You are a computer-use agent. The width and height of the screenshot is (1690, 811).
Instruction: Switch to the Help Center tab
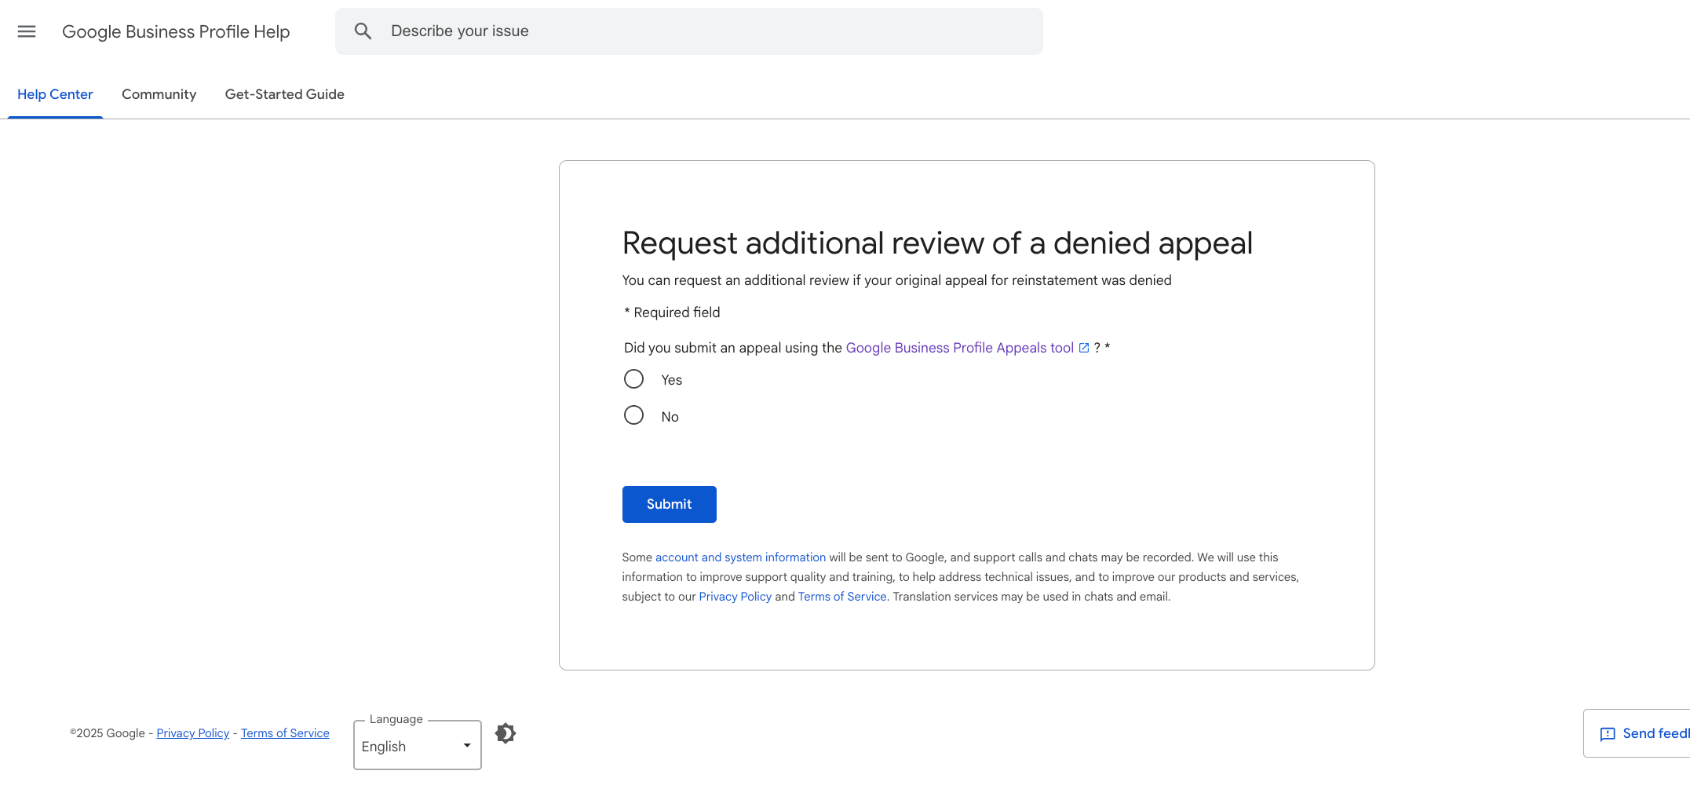point(55,94)
